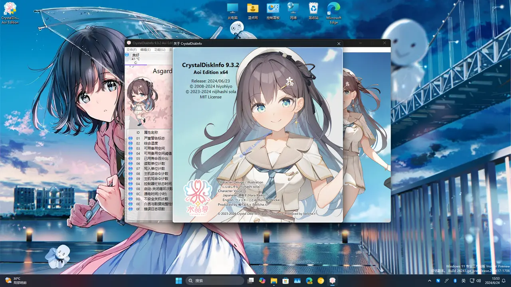511x287 pixels.
Task: Select row 03 可用备用空间
Action: (150, 148)
